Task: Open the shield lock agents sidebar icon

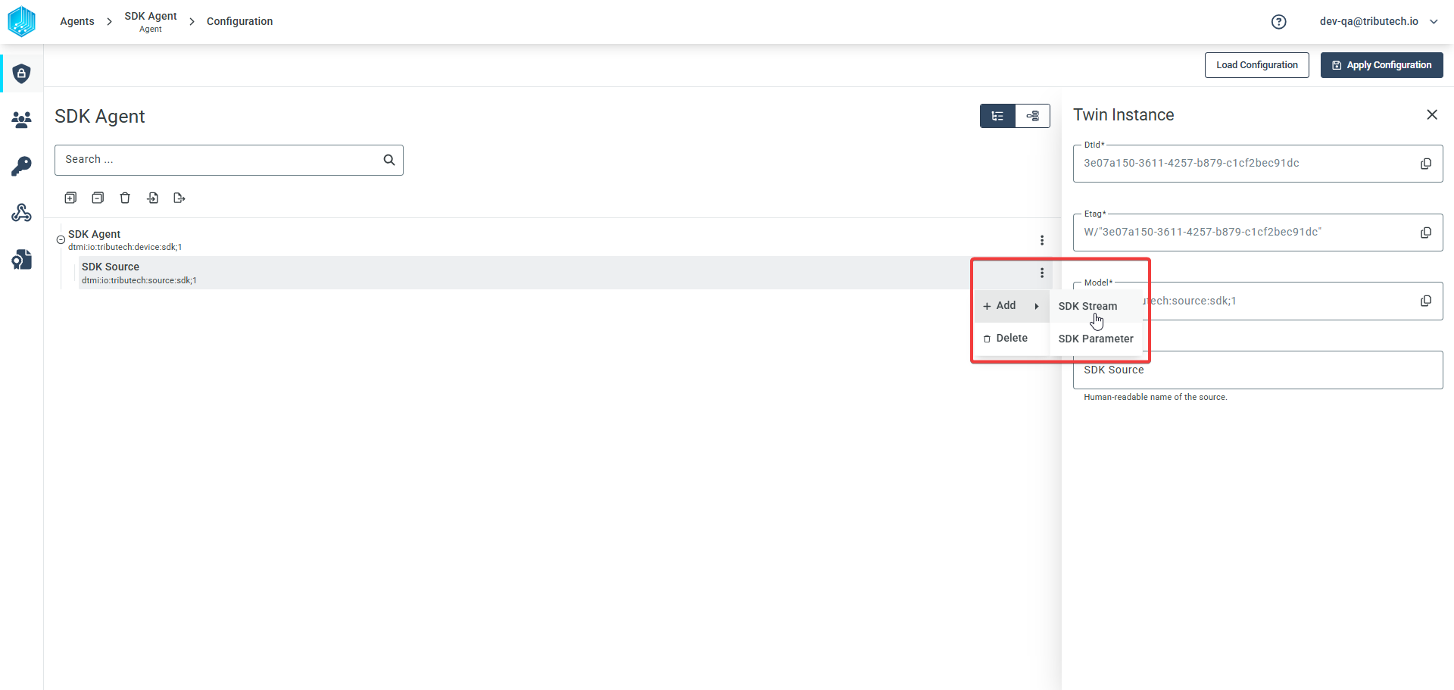Action: pos(22,73)
